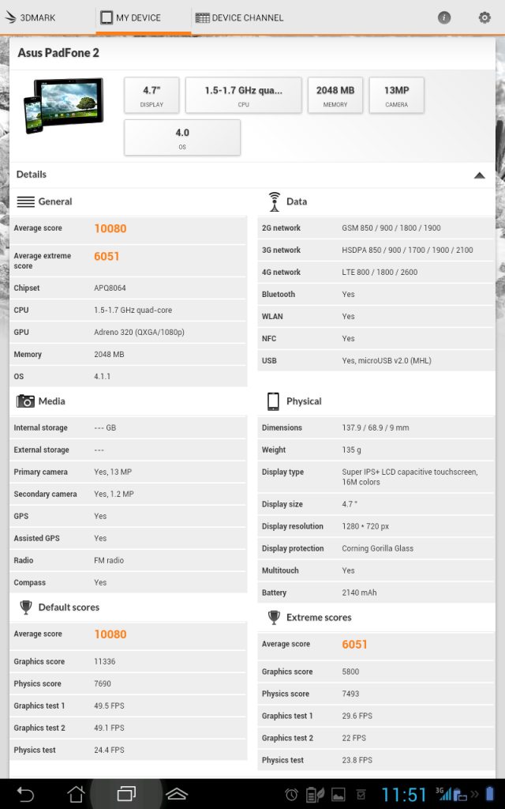Viewport: 505px width, 809px height.
Task: Open recent apps icon
Action: coord(126,794)
